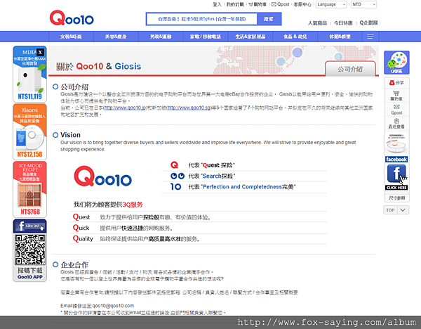Image resolution: width=421 pixels, height=329 pixels.
Task: Open 女裝&時尚 category menu
Action: tap(71, 37)
